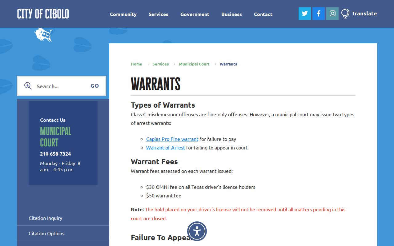The height and width of the screenshot is (246, 394).
Task: Open the Capias Pro Fine warrant link
Action: (x=172, y=139)
